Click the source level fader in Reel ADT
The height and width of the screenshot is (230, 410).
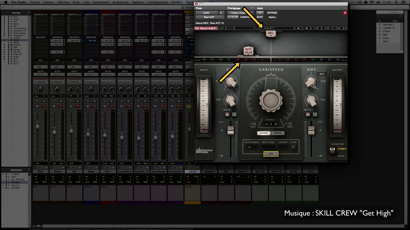coord(230,130)
